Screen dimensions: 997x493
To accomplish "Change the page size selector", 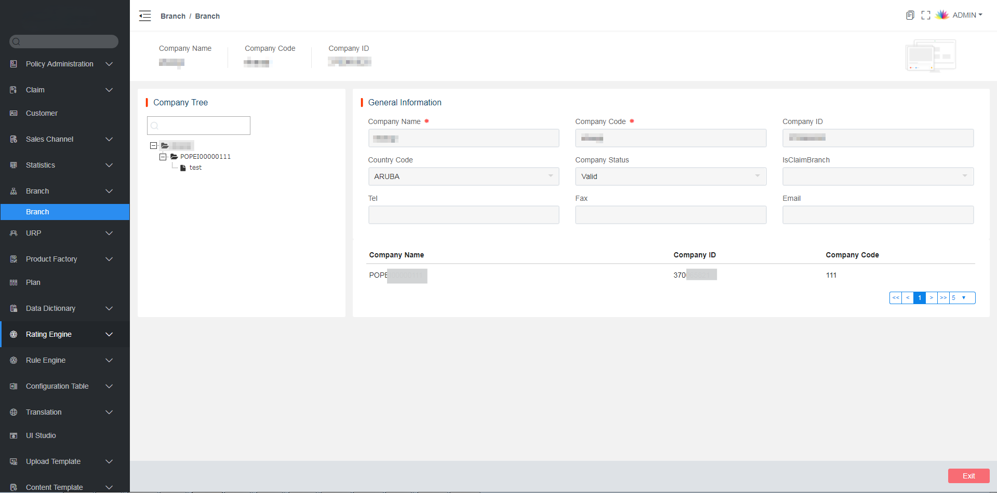I will 962,298.
